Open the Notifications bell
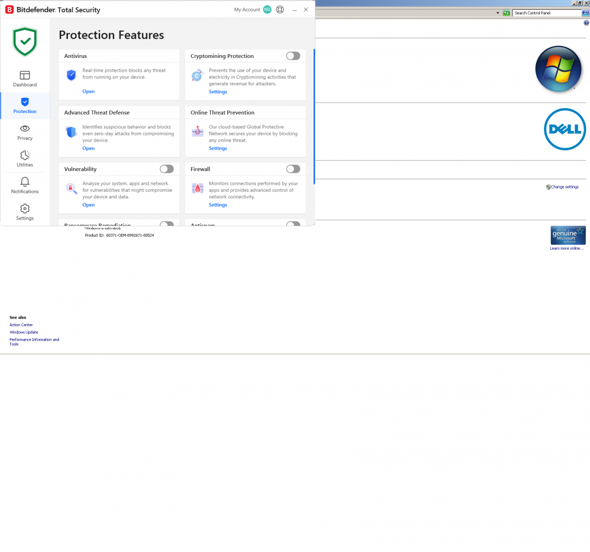590x552 pixels. 25,182
